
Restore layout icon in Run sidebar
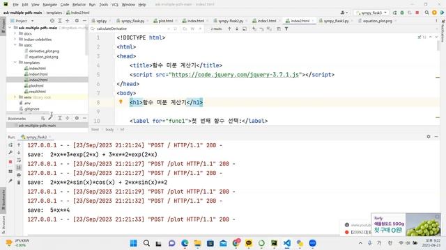coord(10,172)
